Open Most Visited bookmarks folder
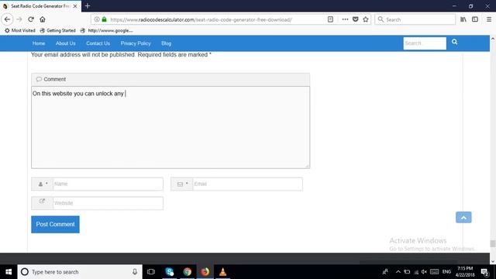Screen dimensions: 496x279 pyautogui.click(x=20, y=30)
